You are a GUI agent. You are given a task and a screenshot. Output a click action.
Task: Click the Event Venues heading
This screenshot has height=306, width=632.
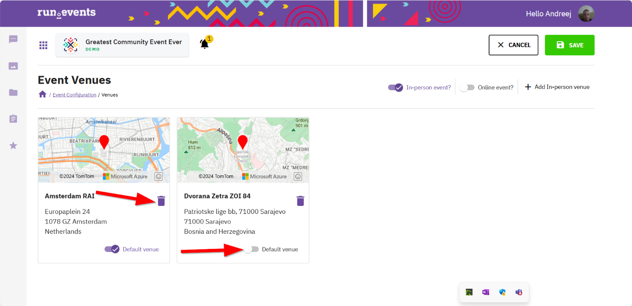pos(74,80)
